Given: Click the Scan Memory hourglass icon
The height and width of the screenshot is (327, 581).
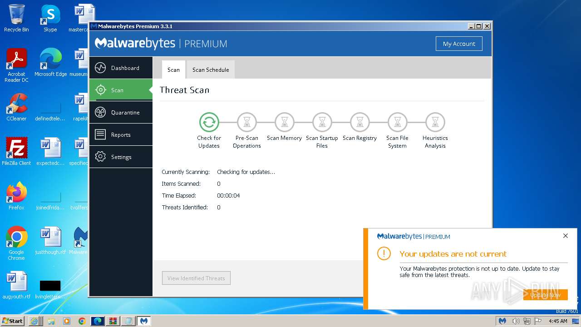Looking at the screenshot, I should point(285,122).
